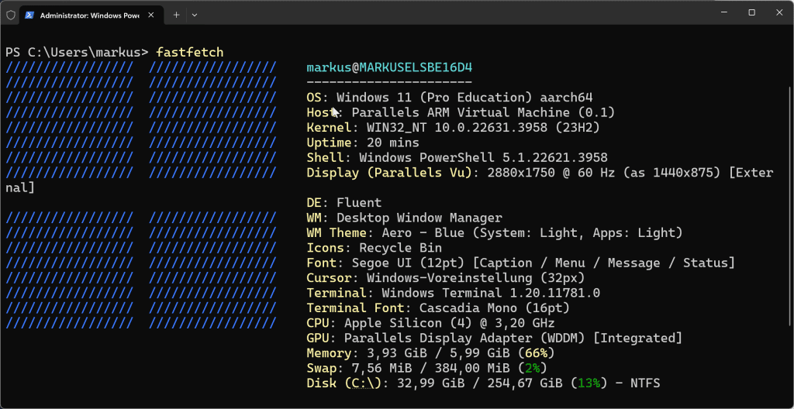Click the CPU: Apple Silicon line
The width and height of the screenshot is (794, 409).
tap(431, 323)
